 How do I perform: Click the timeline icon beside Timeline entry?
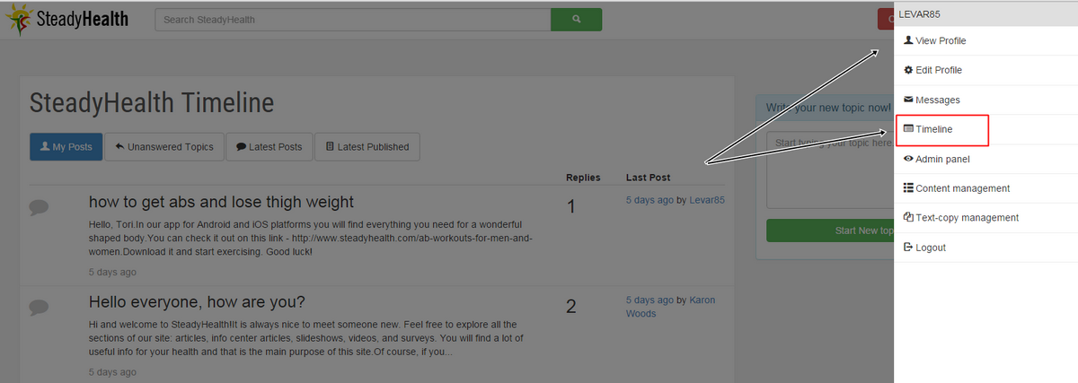coord(908,129)
